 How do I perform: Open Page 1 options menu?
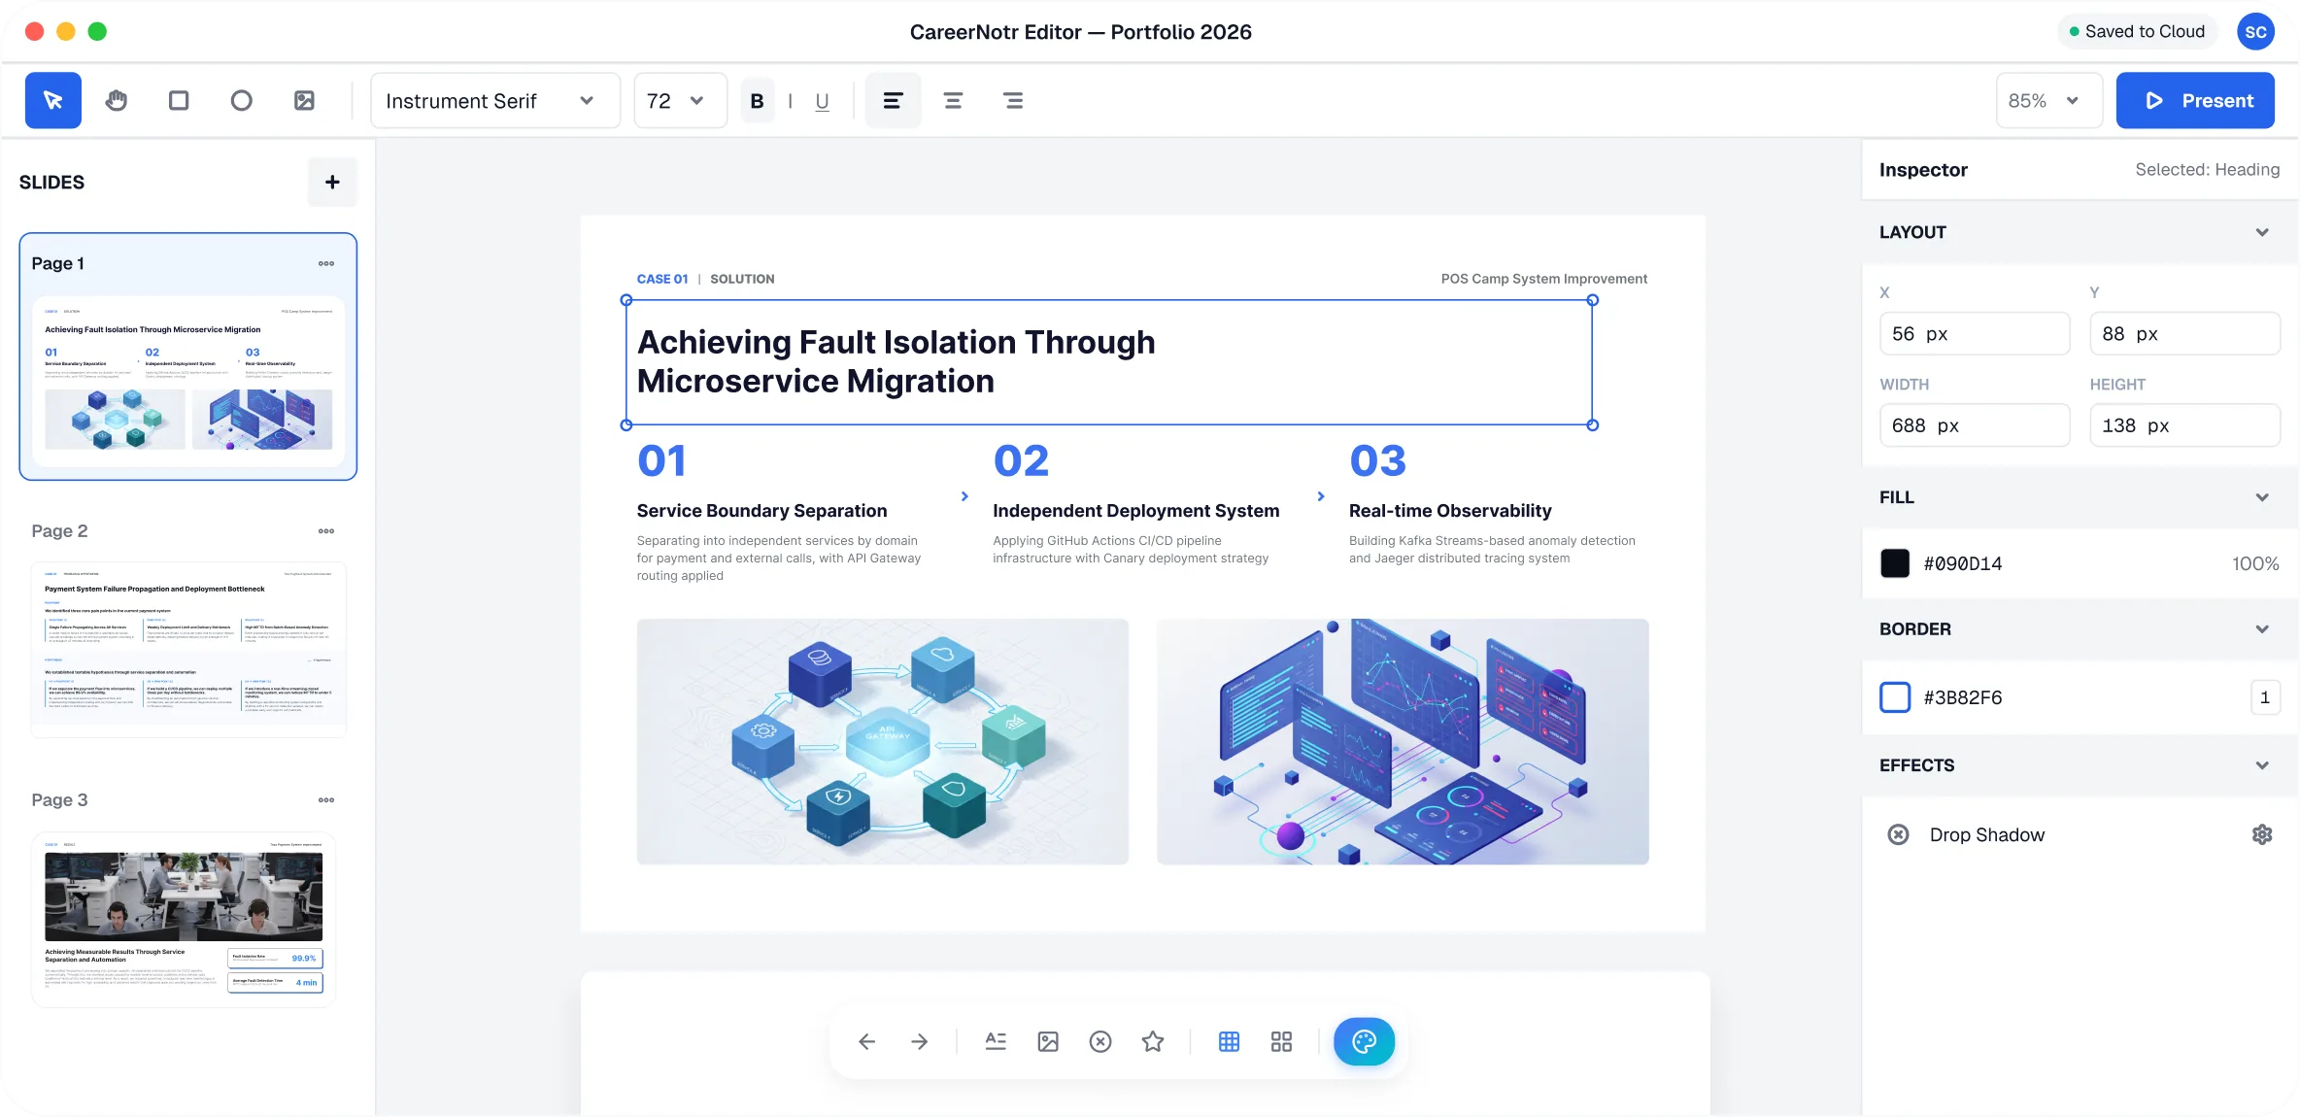(326, 263)
